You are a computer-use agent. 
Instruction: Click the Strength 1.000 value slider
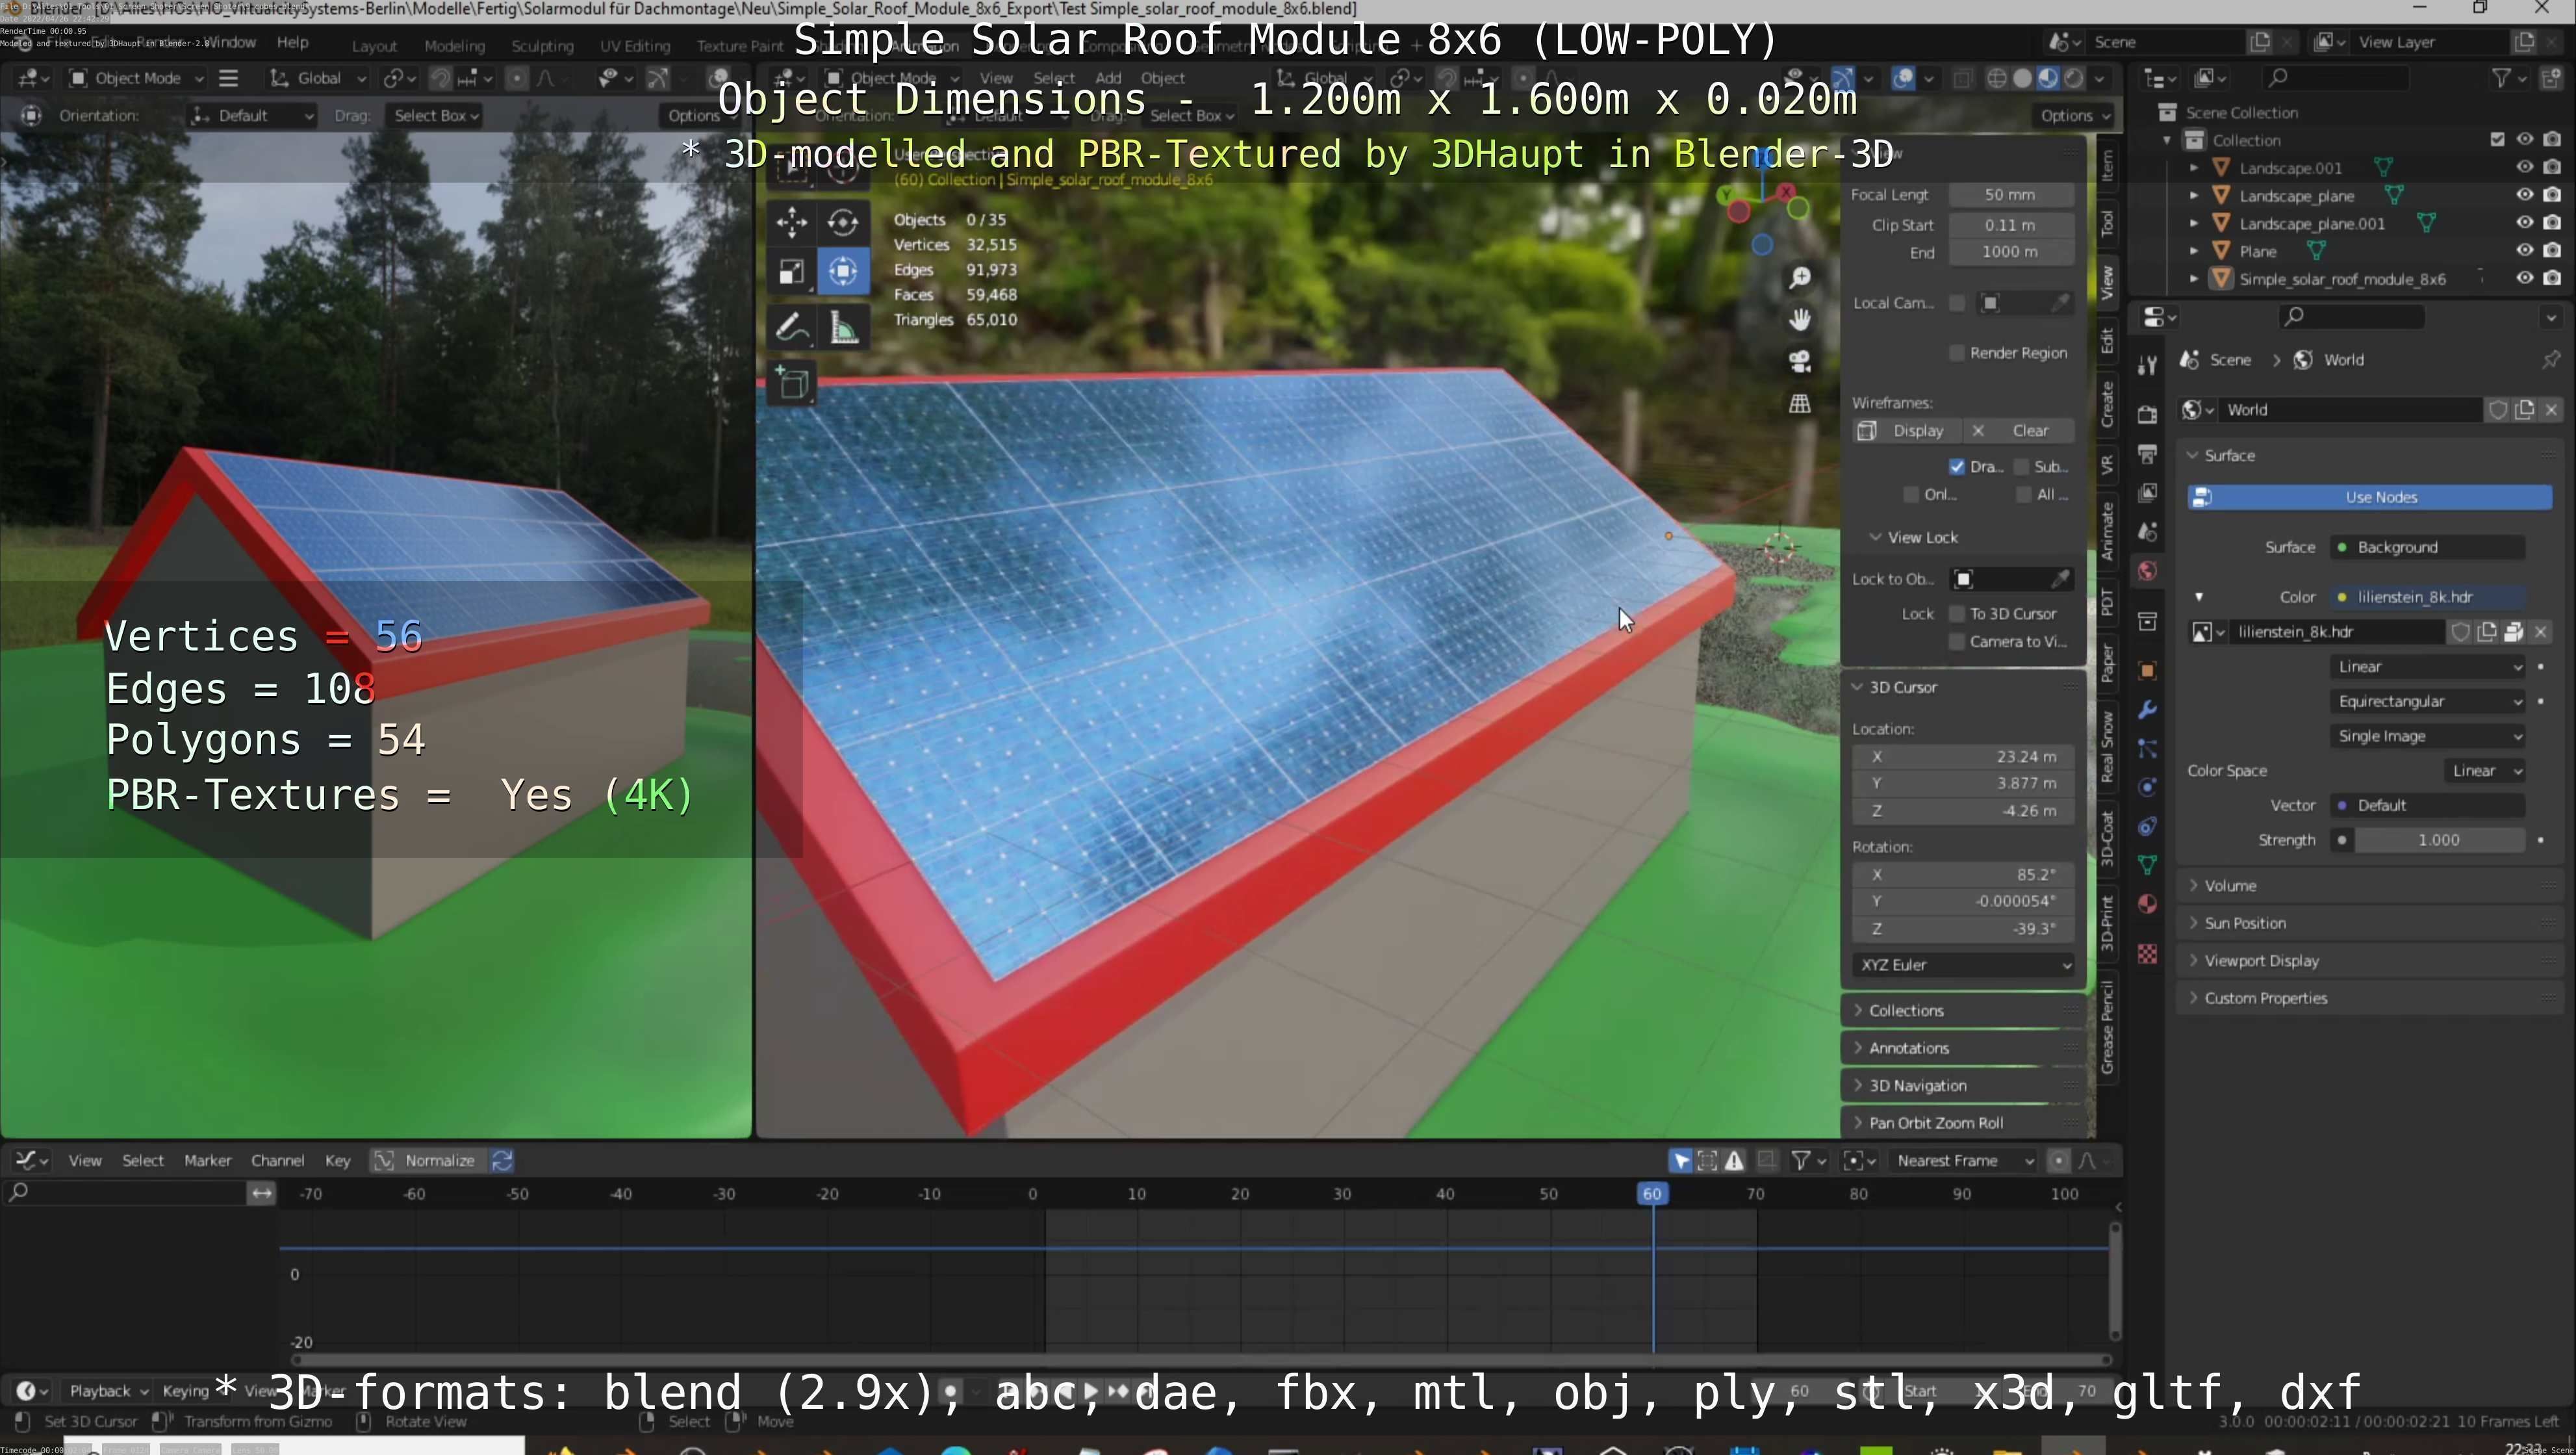[2439, 840]
